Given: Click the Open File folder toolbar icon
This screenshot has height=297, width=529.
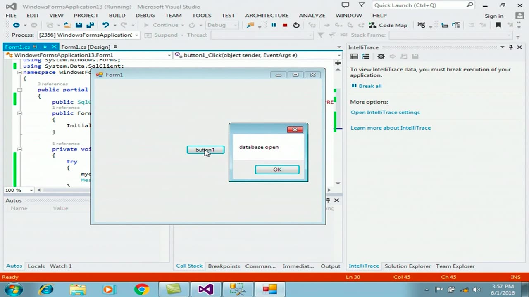Looking at the screenshot, I should 67,25.
